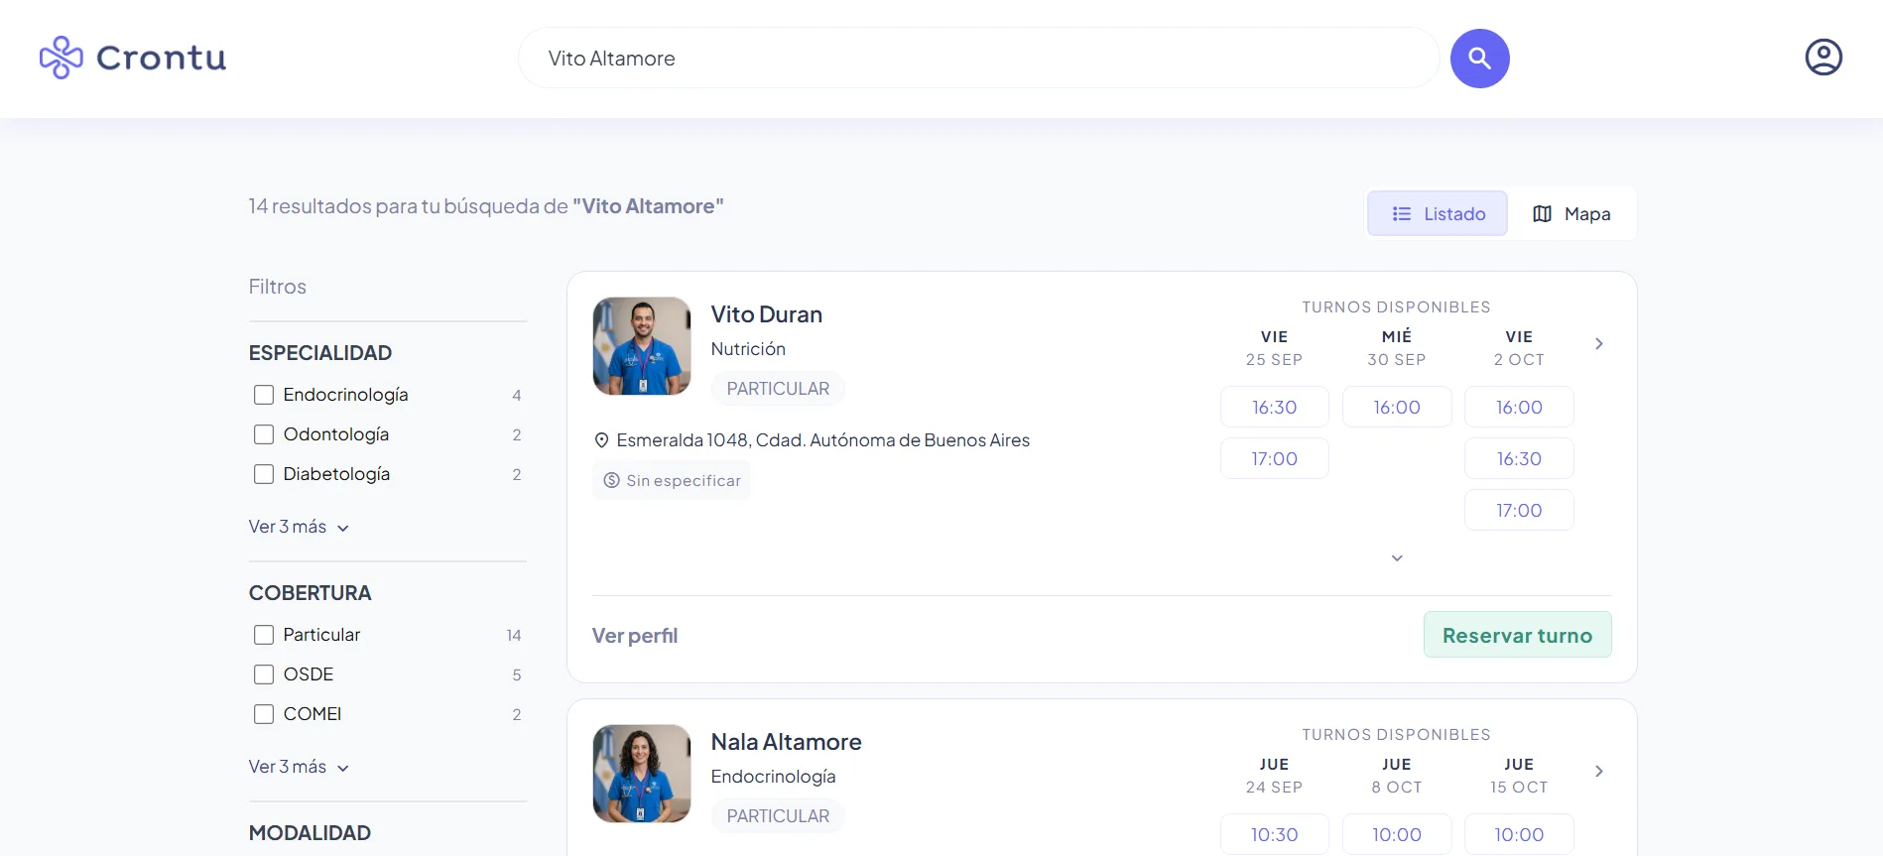
Task: Select the 17:00 slot on VIE 25 SEP
Action: point(1274,459)
